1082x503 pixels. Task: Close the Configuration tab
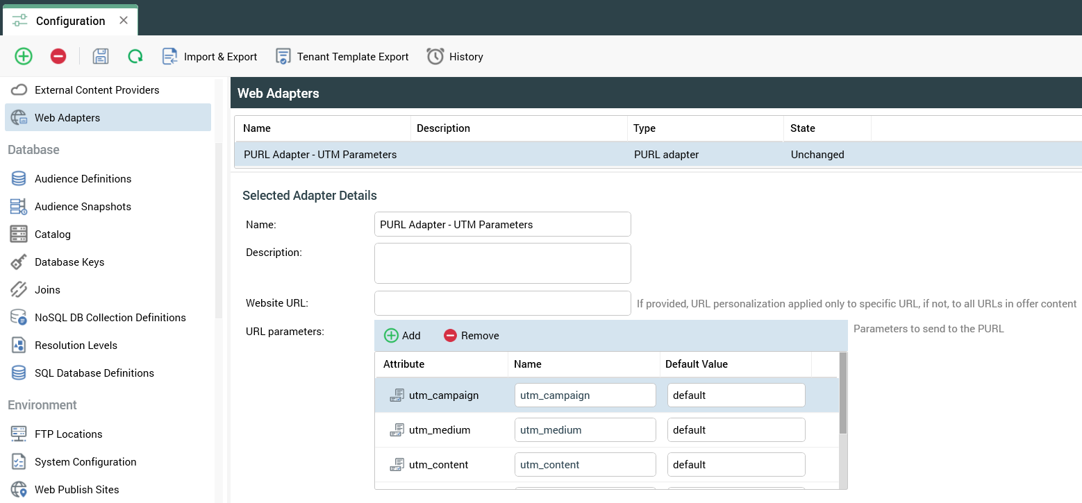(124, 20)
